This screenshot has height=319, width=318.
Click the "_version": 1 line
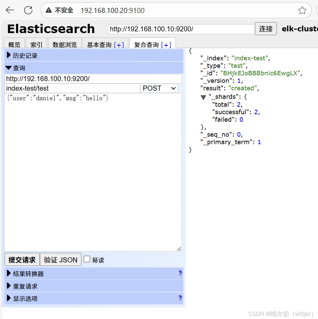[x=222, y=80]
